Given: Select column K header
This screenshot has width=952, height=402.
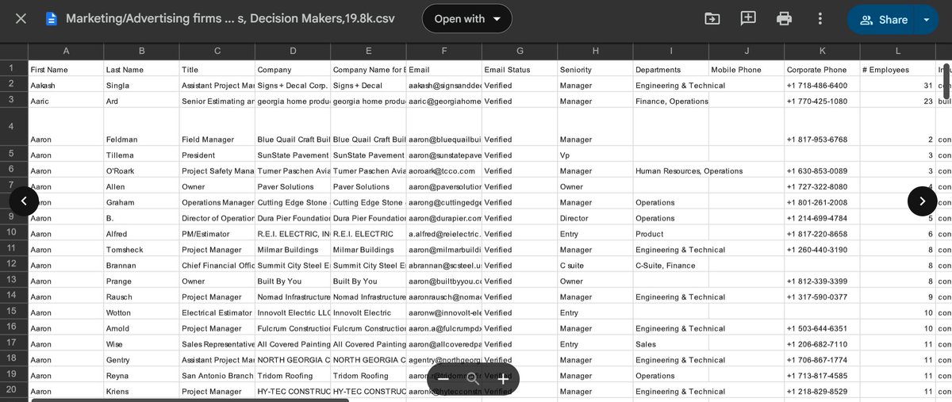Looking at the screenshot, I should point(822,52).
